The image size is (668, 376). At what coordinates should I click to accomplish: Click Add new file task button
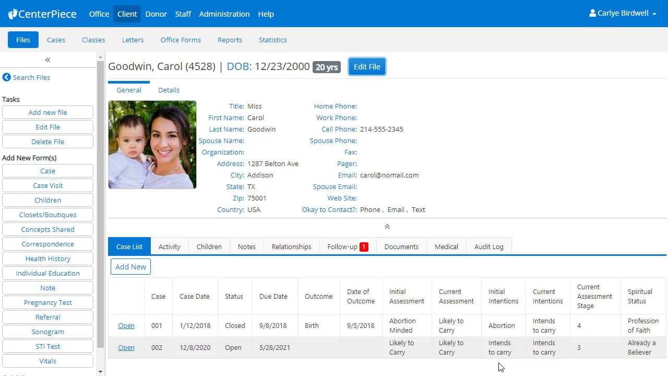47,112
